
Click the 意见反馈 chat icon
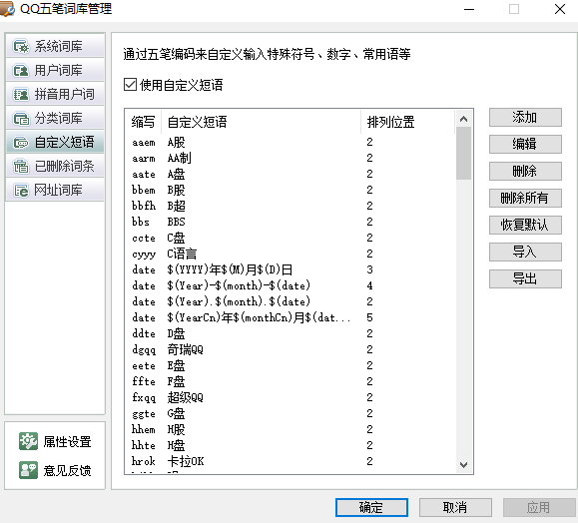28,470
